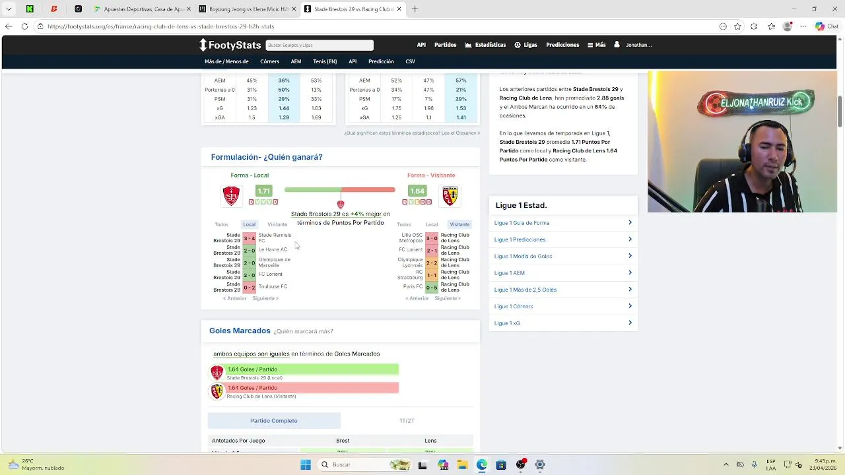845x475 pixels.
Task: Click the red 1.64 Goles bar for Lens
Action: click(x=312, y=388)
